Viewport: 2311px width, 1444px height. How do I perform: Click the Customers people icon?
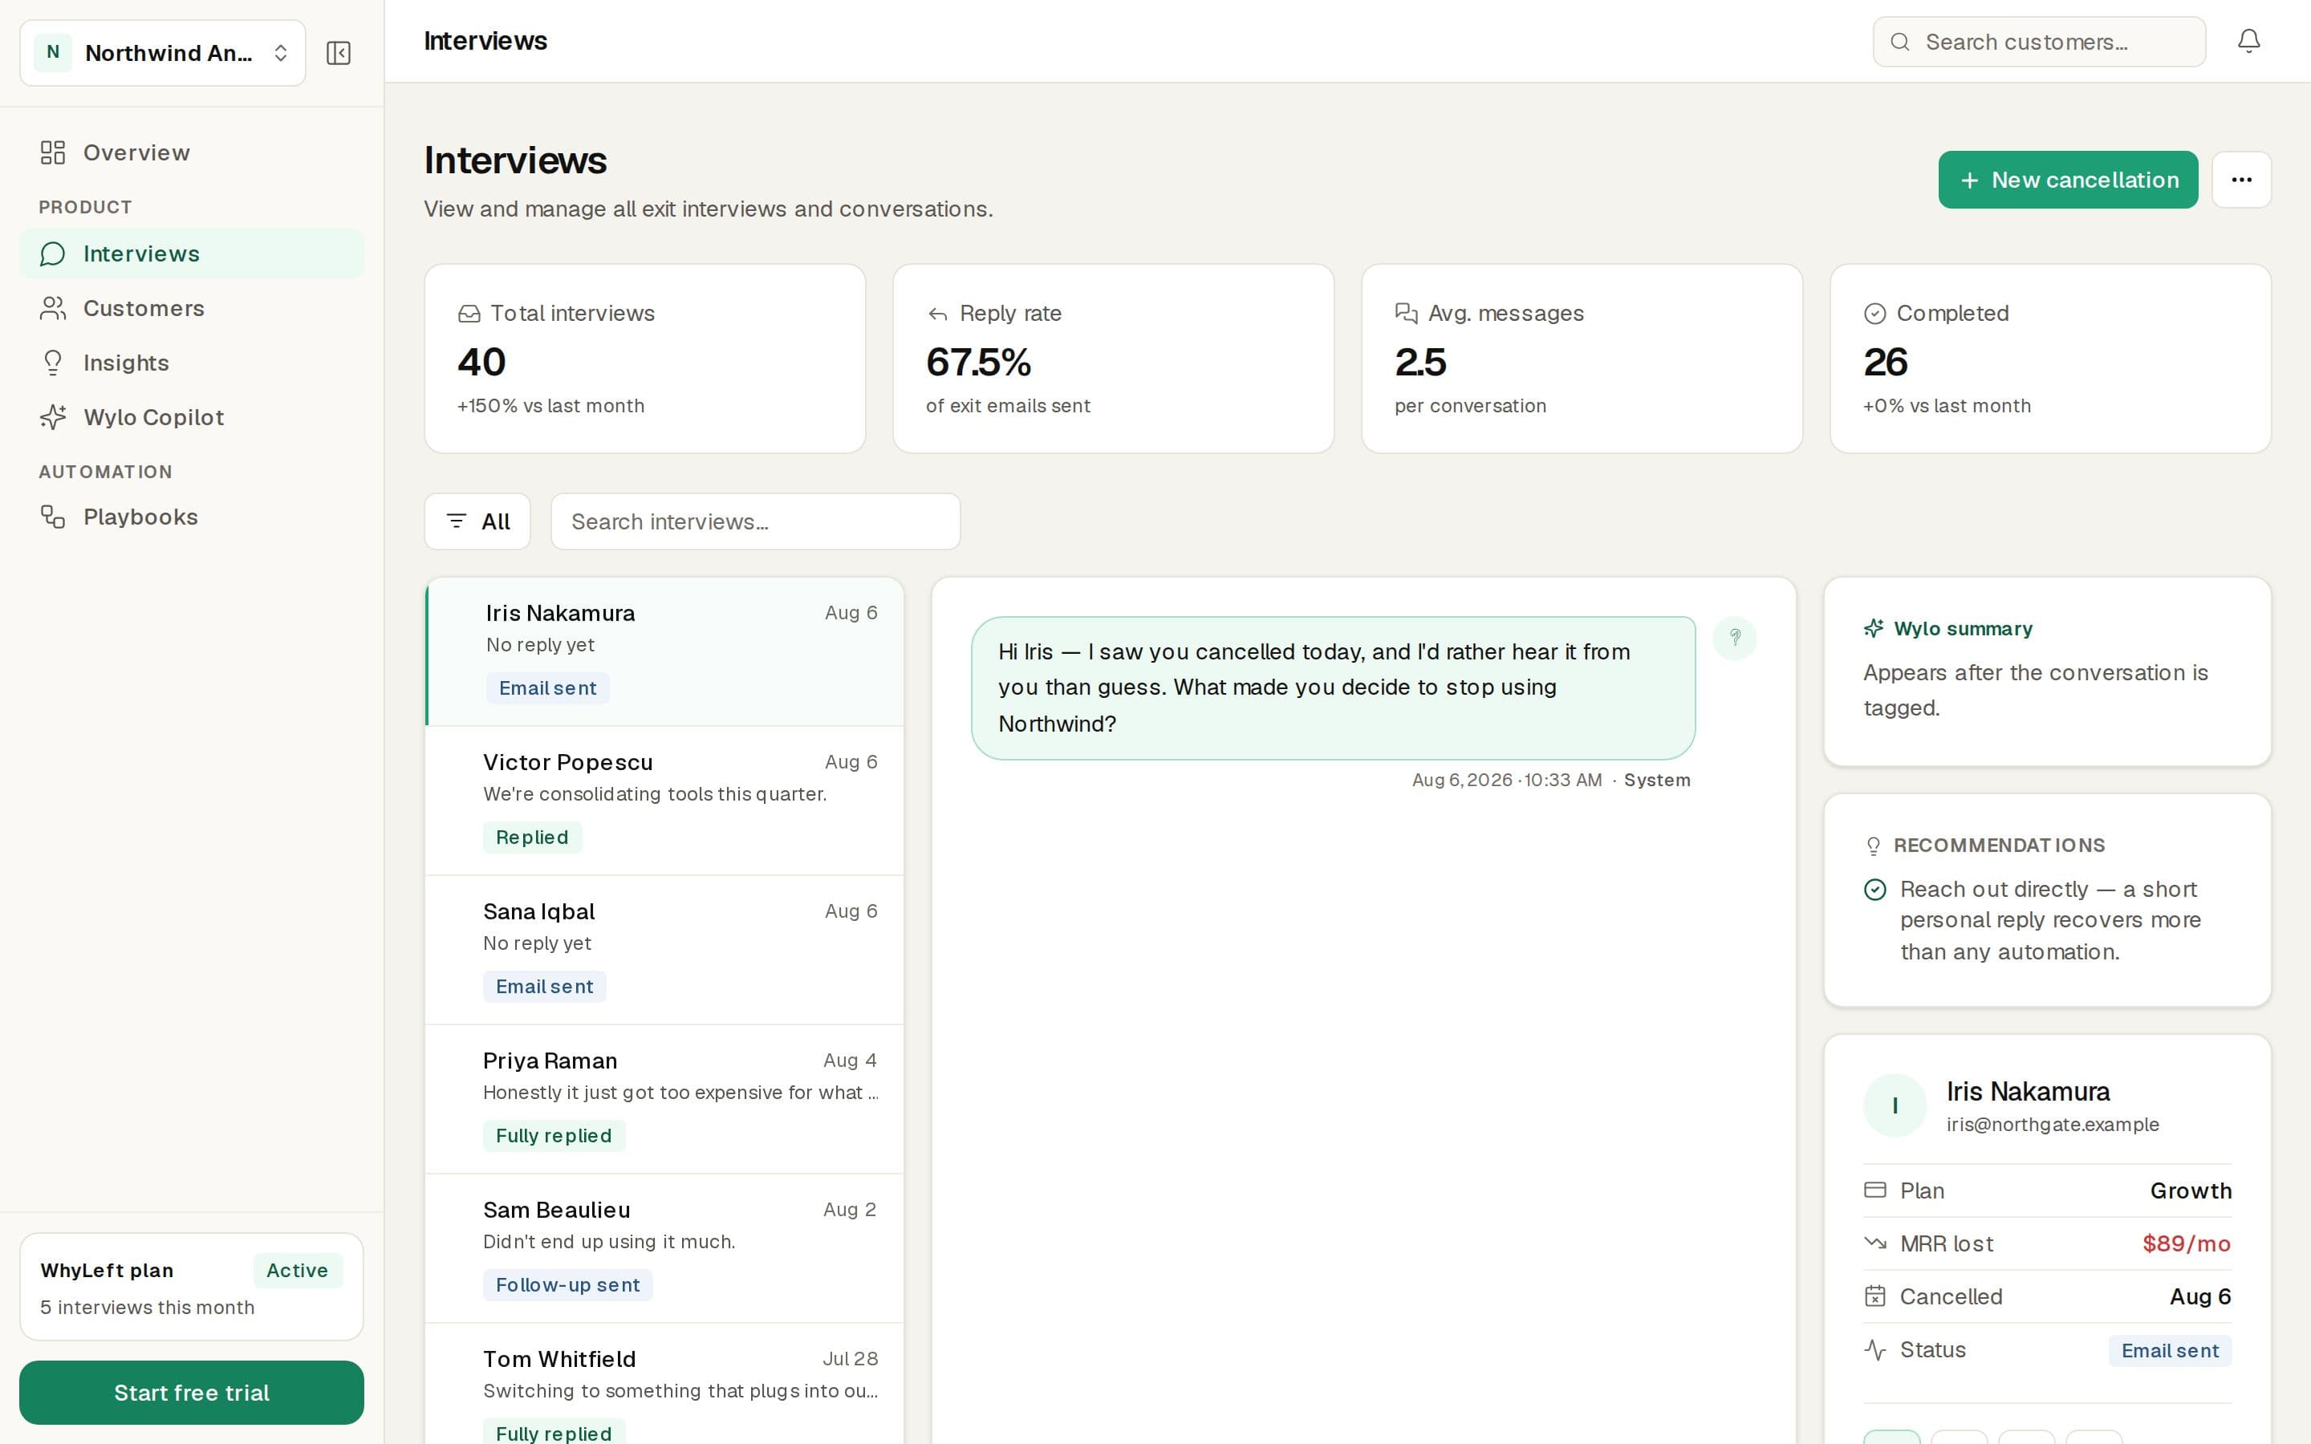[52, 309]
